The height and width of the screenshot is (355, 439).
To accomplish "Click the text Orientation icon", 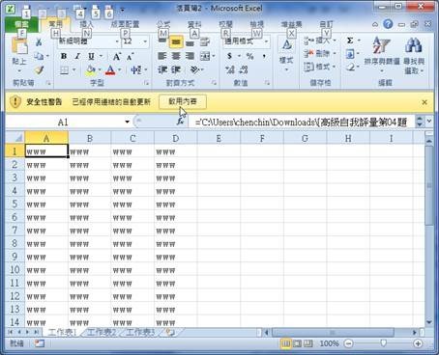I will pyautogui.click(x=194, y=69).
